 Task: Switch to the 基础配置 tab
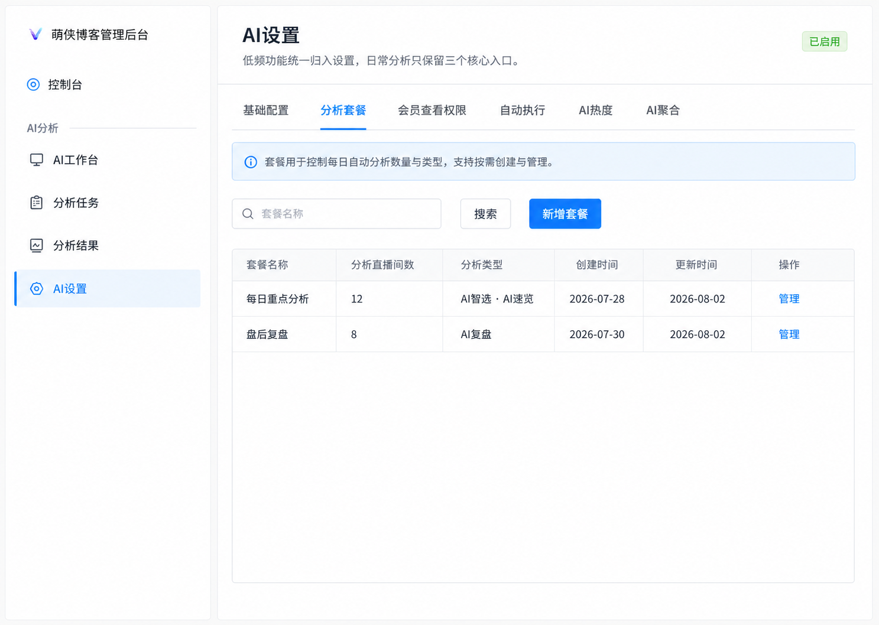[266, 110]
